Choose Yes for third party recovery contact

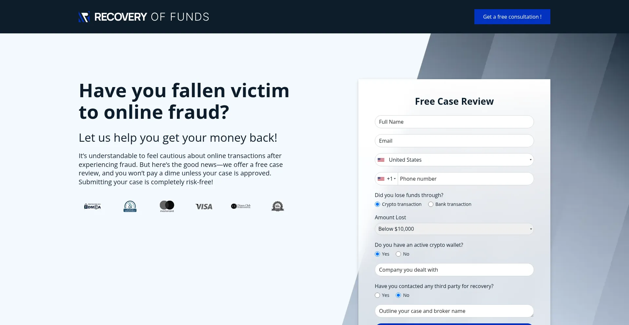(377, 295)
